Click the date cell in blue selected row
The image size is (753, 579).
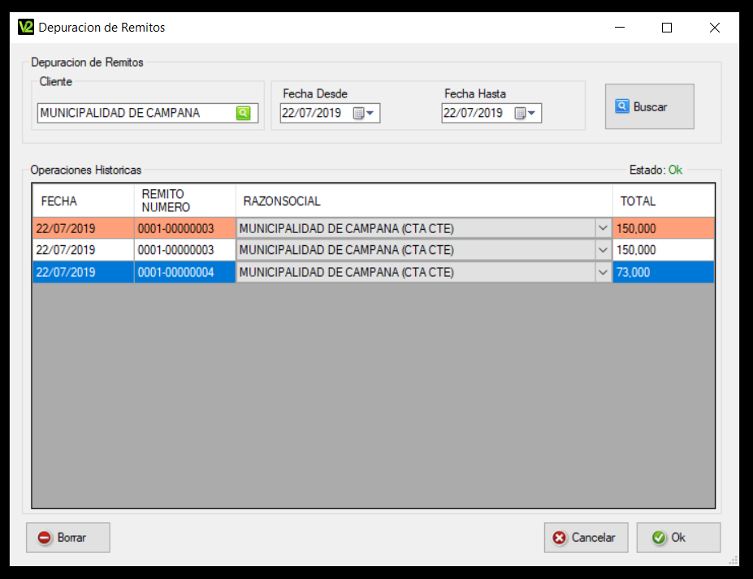point(83,272)
